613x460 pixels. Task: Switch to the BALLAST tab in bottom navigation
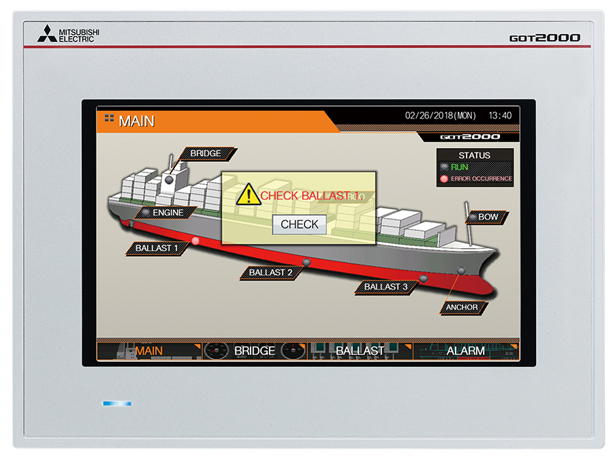pos(360,351)
